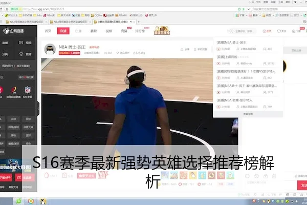Click the search magnifier icon in header

coord(231,31)
